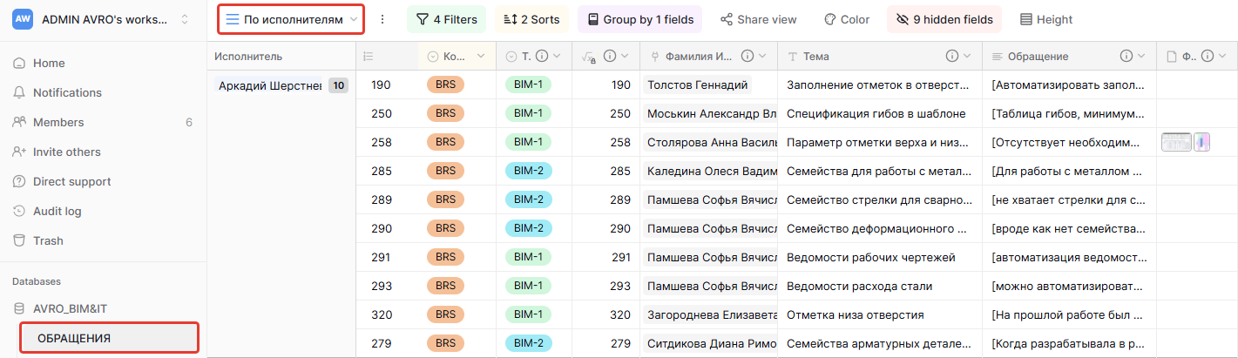Open the Trash in sidebar

pyautogui.click(x=18, y=241)
